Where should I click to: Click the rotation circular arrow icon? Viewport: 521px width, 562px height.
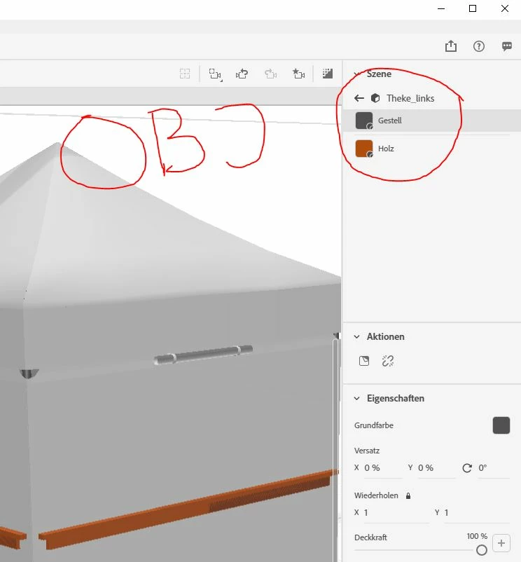tap(467, 468)
